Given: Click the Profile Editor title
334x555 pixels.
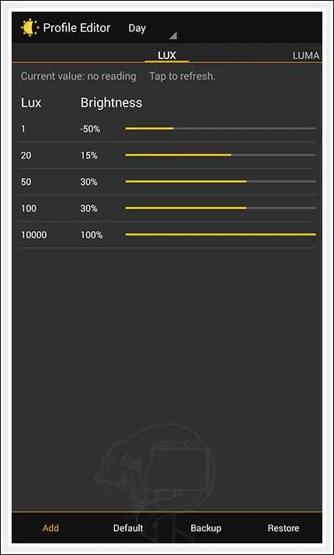Looking at the screenshot, I should (x=77, y=28).
